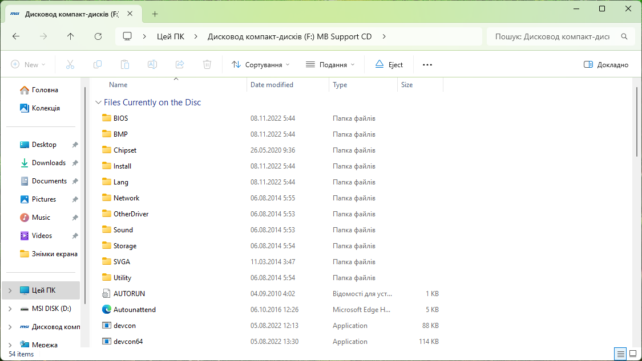Open the New dropdown menu
642x361 pixels.
pyautogui.click(x=28, y=64)
